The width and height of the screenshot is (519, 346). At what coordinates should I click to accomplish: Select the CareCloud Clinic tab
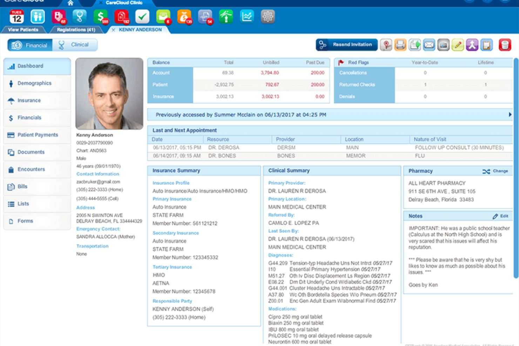tap(124, 3)
